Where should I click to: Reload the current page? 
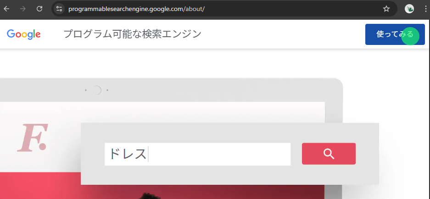coord(39,9)
